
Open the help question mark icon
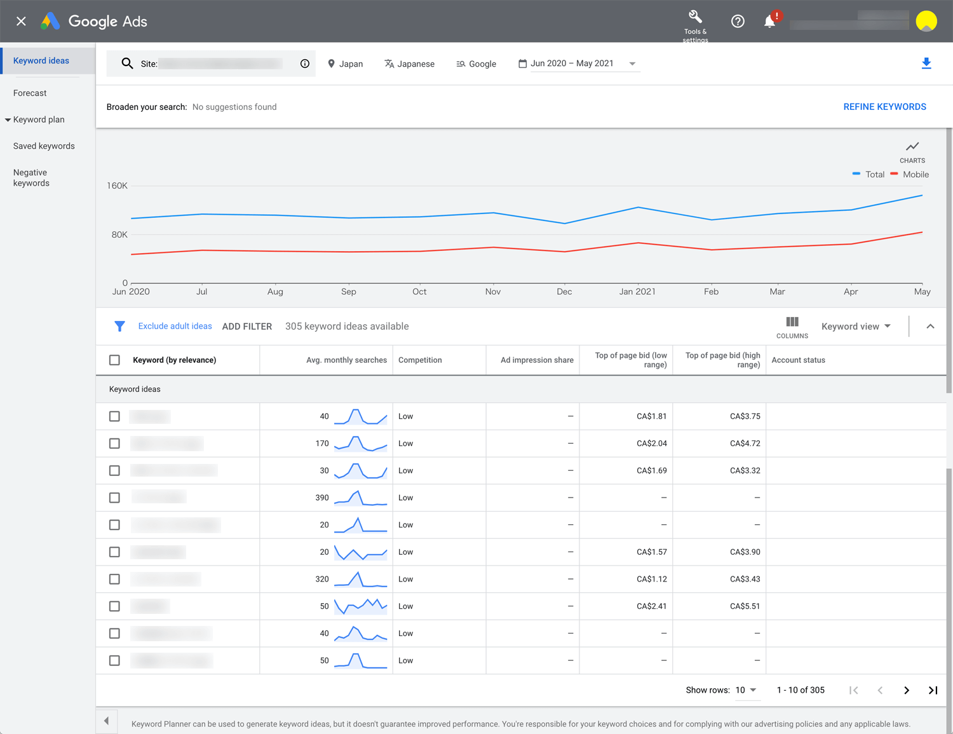(738, 22)
